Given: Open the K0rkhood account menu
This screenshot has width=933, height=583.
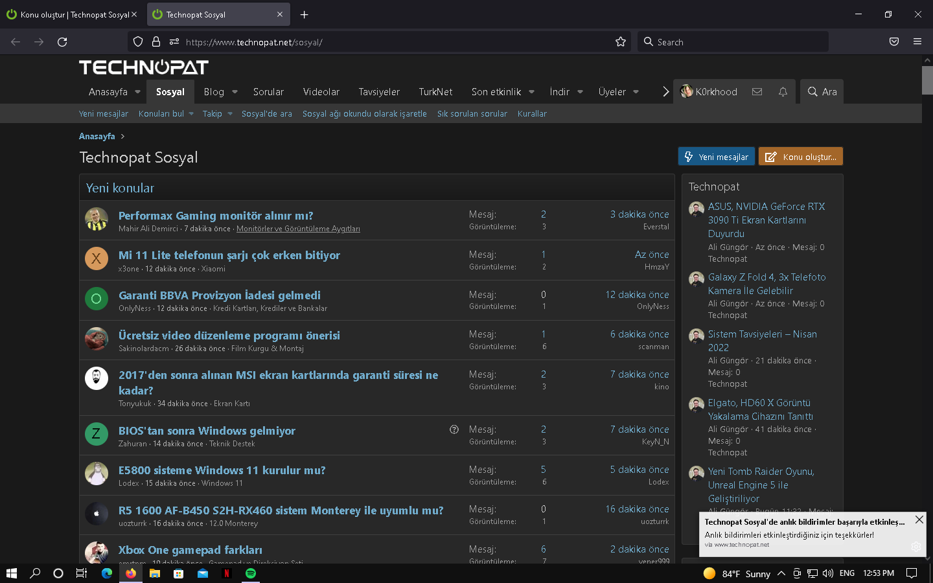Looking at the screenshot, I should [709, 92].
